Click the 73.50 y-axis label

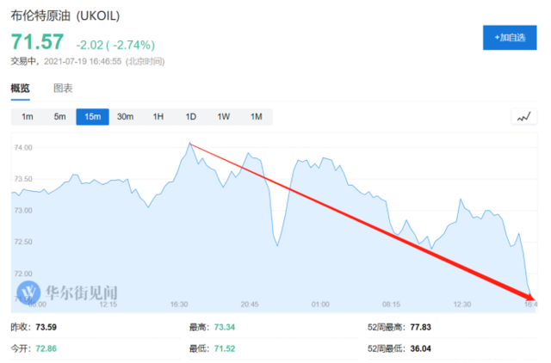pos(23,179)
